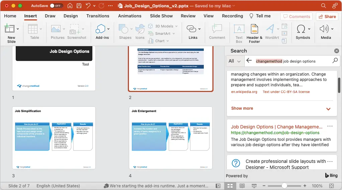Click the Table icon
This screenshot has width=342, height=190.
pyautogui.click(x=33, y=29)
